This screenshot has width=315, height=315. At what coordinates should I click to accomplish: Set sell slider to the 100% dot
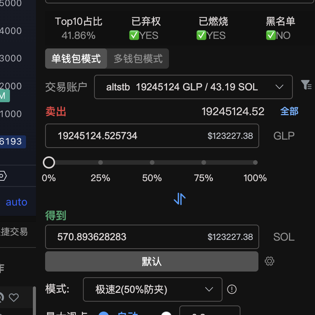click(255, 162)
